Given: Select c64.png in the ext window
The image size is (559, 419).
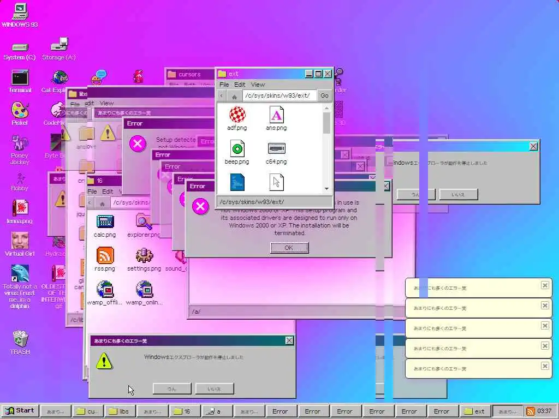Looking at the screenshot, I should 276,153.
